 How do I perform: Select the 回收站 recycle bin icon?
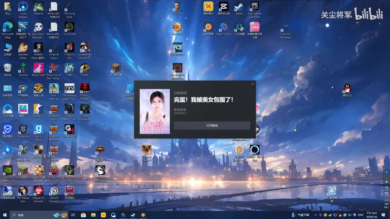(8, 70)
